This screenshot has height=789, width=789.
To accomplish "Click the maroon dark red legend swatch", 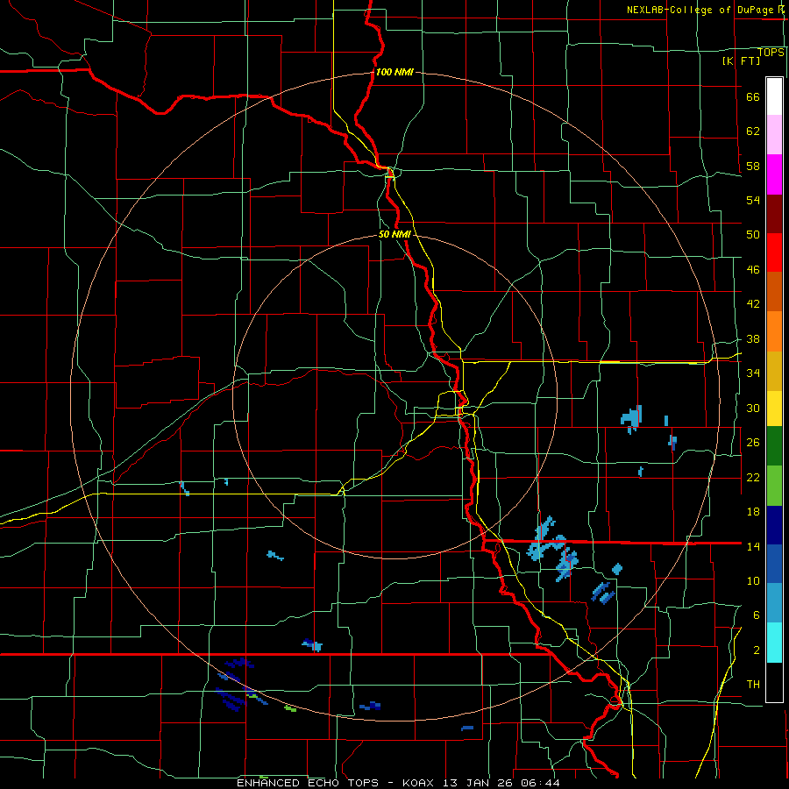I will (x=774, y=215).
